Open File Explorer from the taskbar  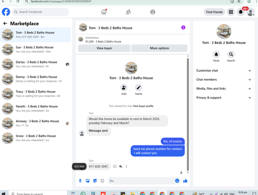coord(133,193)
